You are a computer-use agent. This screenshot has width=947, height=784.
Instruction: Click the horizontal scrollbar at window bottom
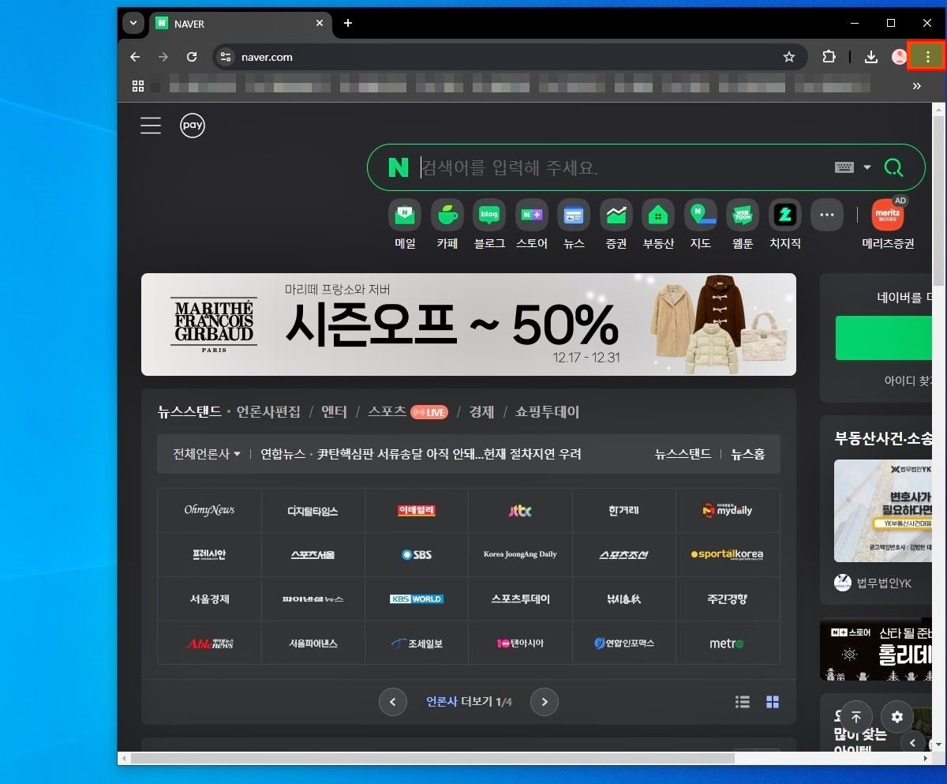click(x=432, y=759)
